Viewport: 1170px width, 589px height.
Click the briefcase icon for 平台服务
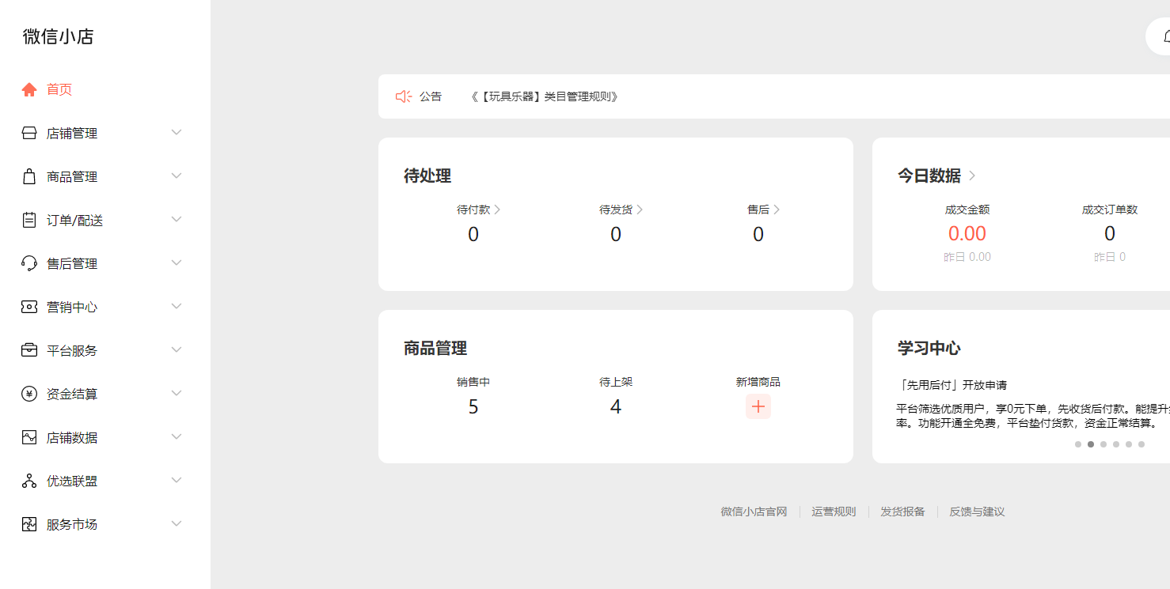tap(29, 350)
